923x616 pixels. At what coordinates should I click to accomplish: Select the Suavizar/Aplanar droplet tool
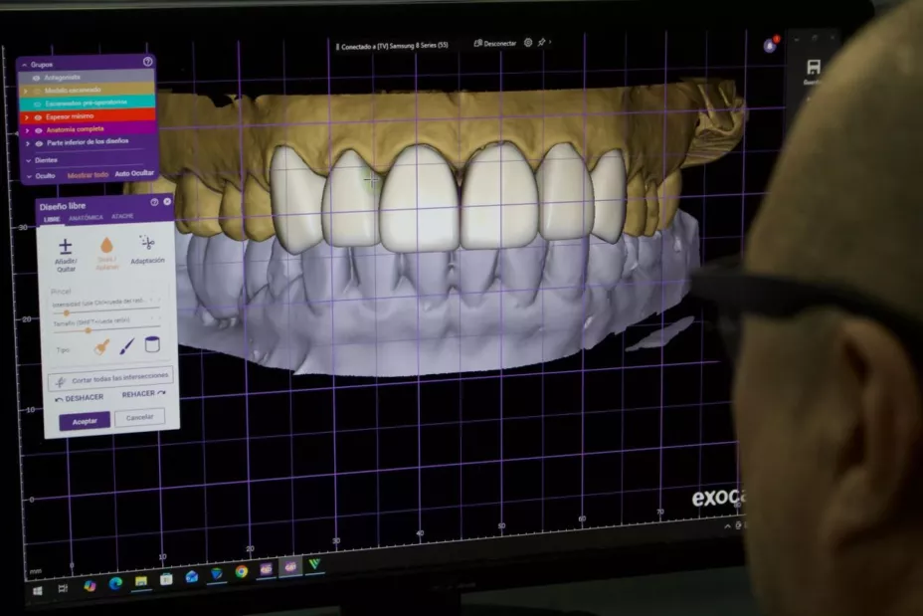105,248
